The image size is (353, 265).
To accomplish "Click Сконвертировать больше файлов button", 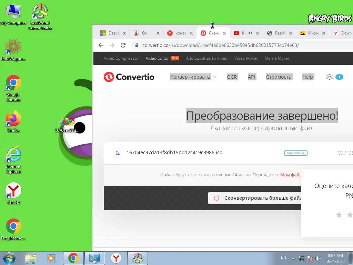I will 255,198.
